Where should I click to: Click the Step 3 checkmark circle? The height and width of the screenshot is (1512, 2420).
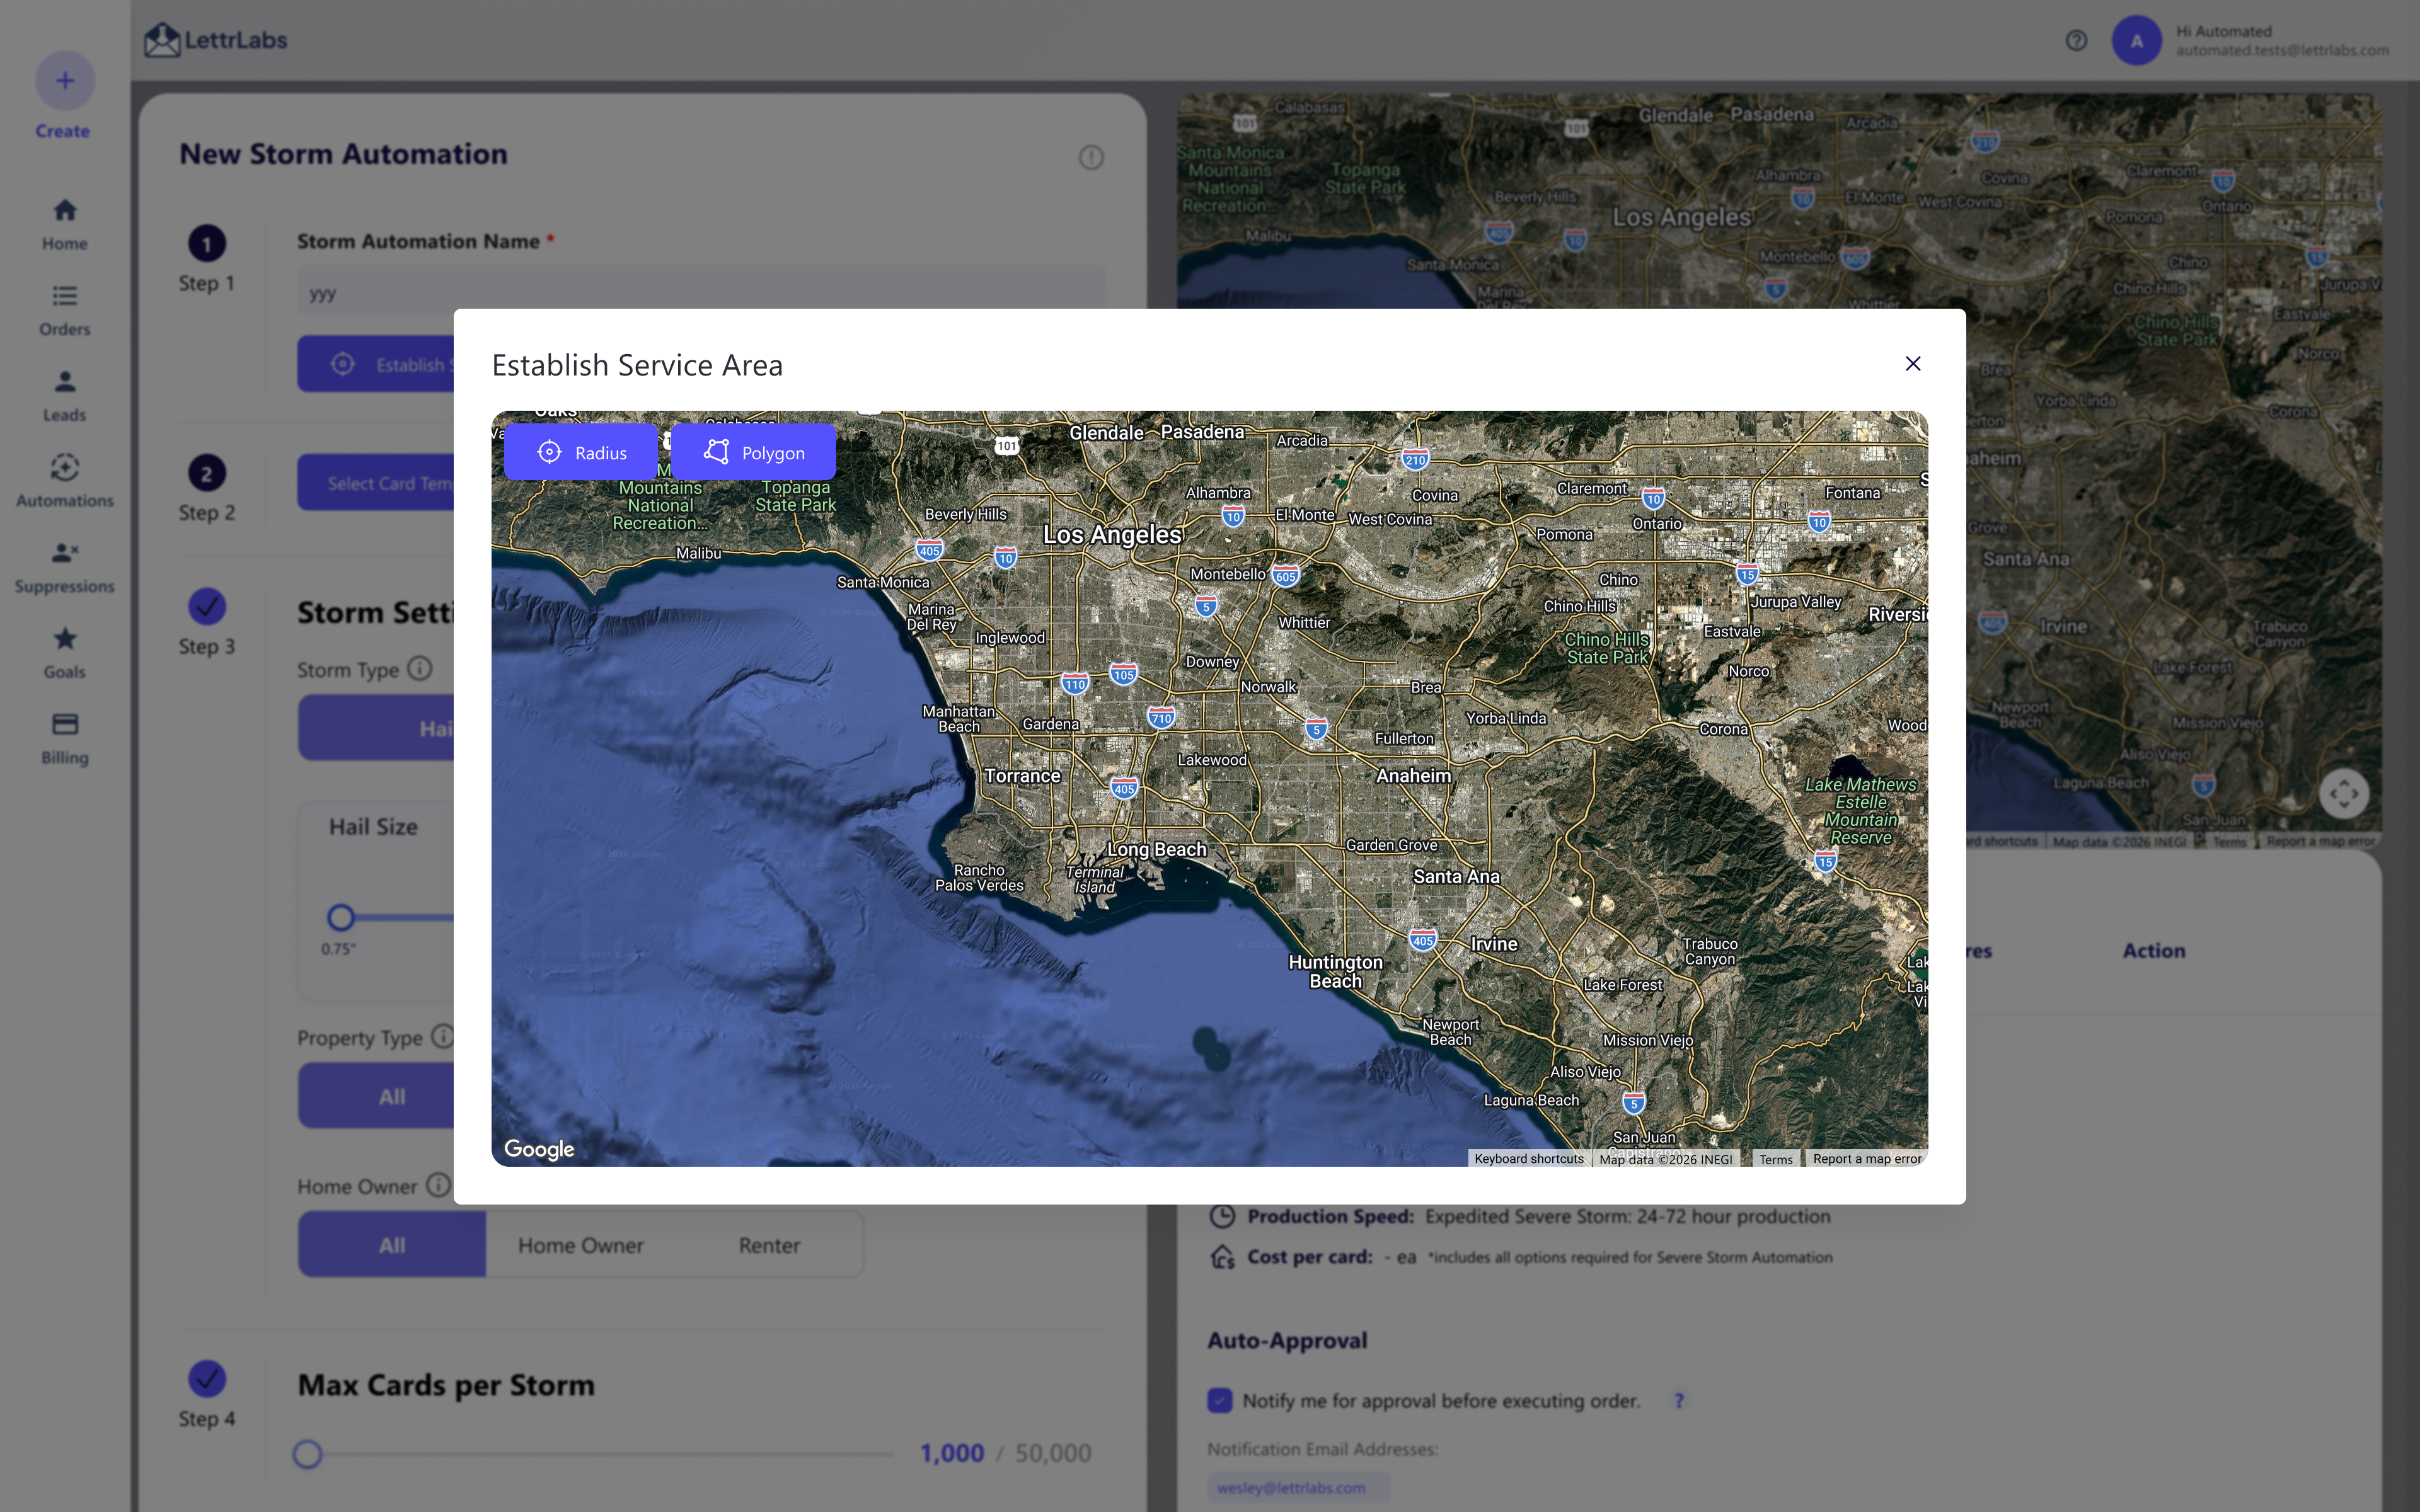click(207, 606)
